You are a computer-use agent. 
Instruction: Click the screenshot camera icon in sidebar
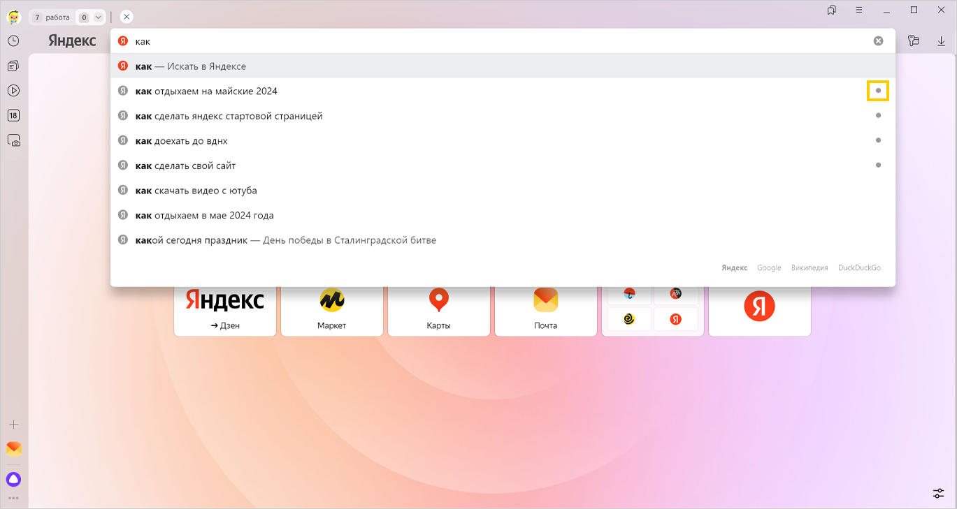click(14, 140)
